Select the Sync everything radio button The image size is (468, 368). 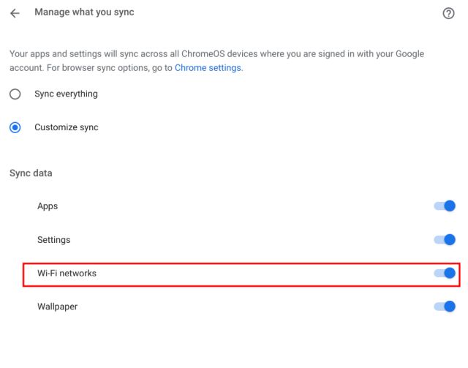coord(15,94)
